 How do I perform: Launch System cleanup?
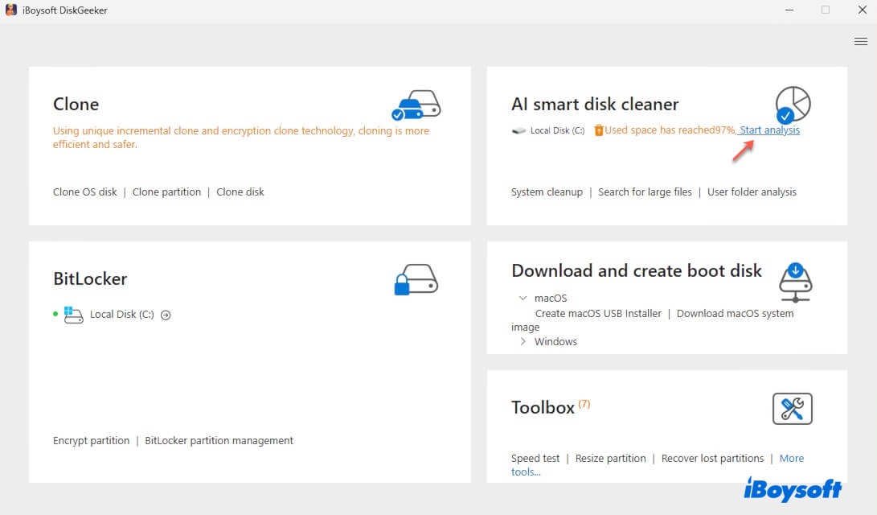(547, 192)
